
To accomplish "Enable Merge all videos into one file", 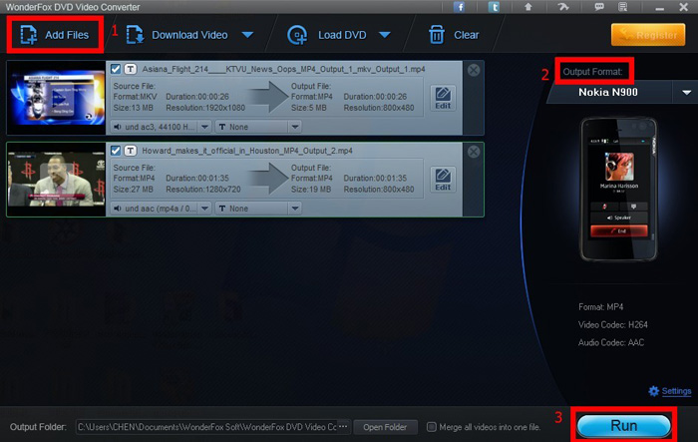I will pyautogui.click(x=432, y=427).
